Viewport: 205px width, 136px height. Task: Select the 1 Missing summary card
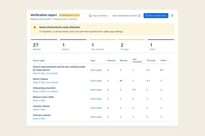[73, 46]
